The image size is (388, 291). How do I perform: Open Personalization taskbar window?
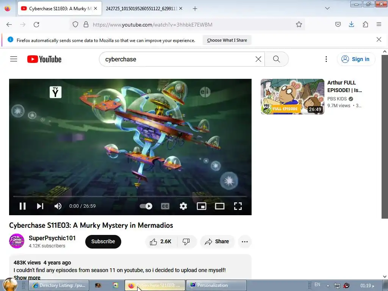point(216,285)
